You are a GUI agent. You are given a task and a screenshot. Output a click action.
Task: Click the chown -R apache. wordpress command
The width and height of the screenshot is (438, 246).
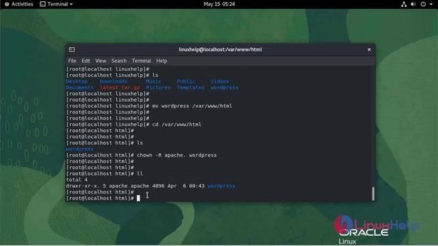click(177, 155)
